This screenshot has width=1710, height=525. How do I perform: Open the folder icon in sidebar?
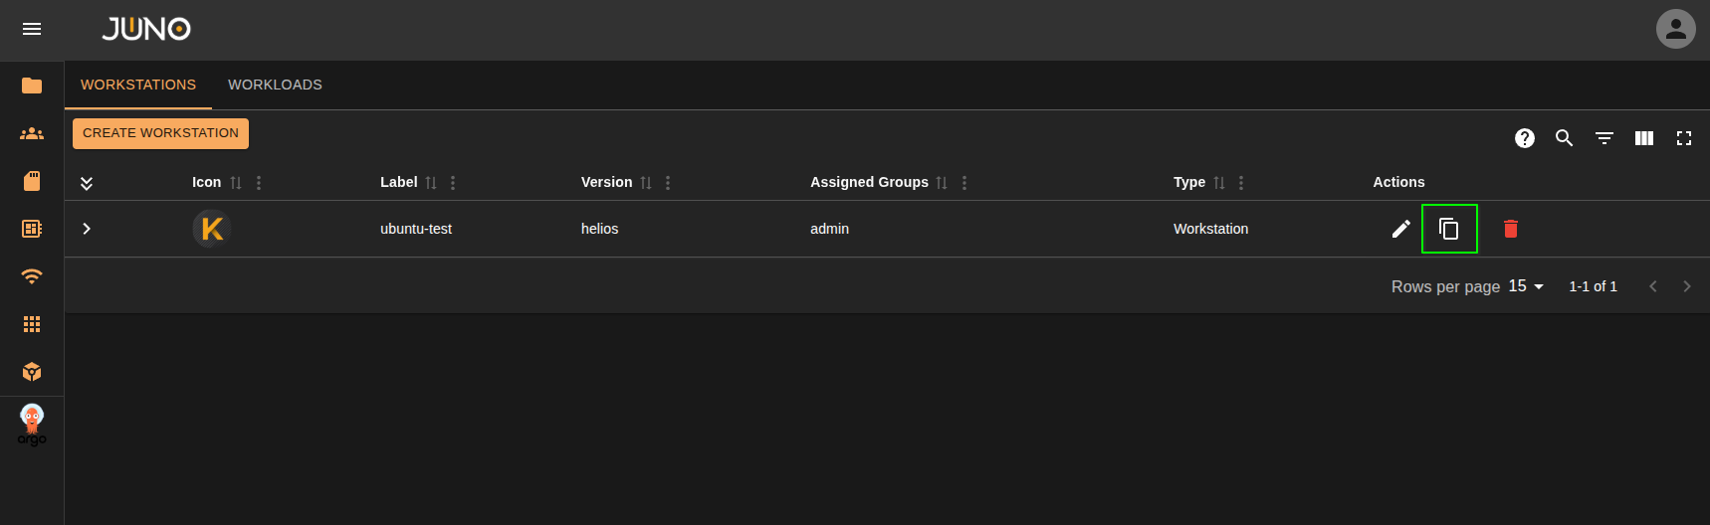pos(32,86)
